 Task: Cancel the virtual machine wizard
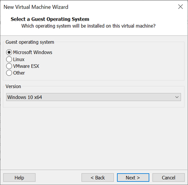(x=169, y=178)
